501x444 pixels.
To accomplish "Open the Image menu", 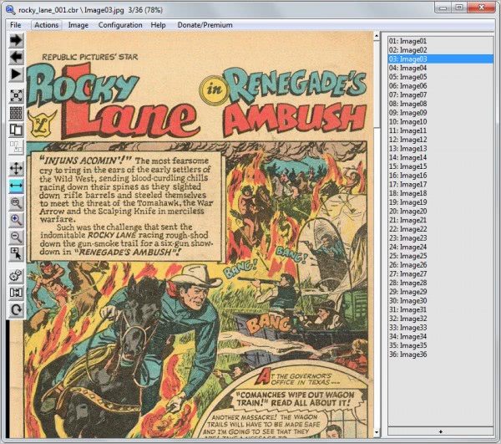I will [78, 25].
